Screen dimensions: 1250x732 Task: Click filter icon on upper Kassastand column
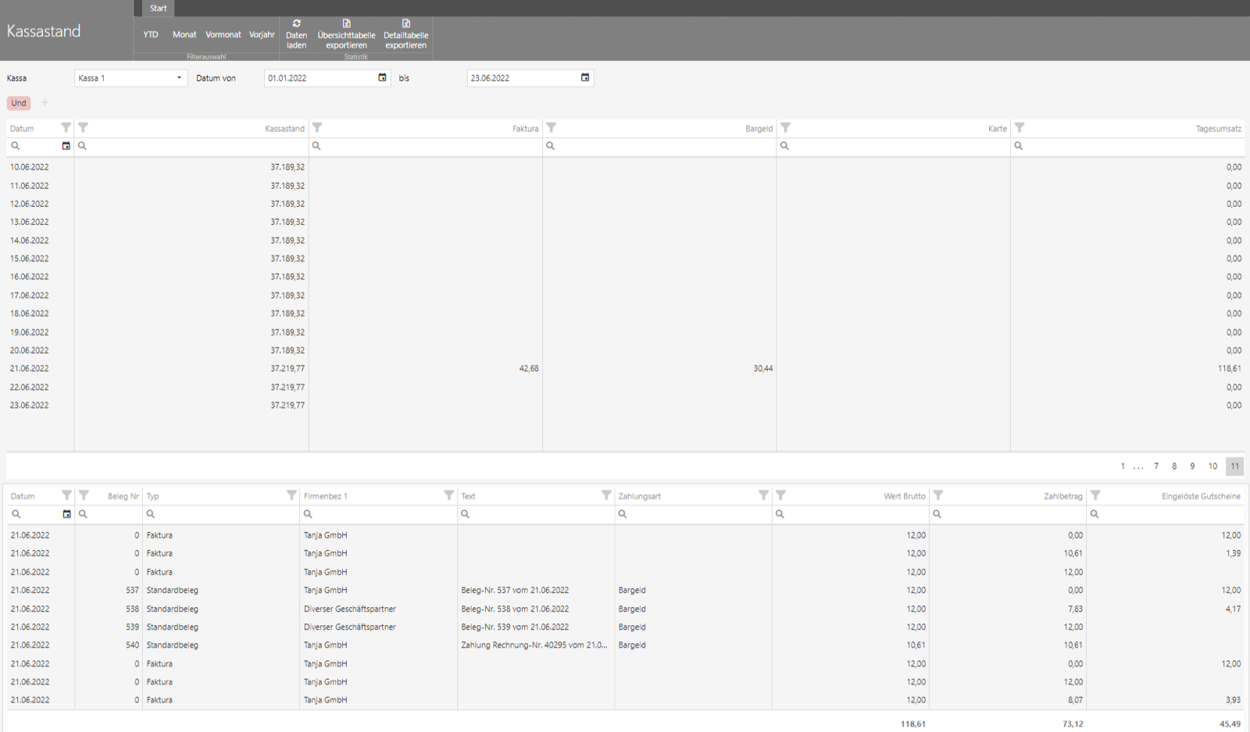[x=83, y=127]
